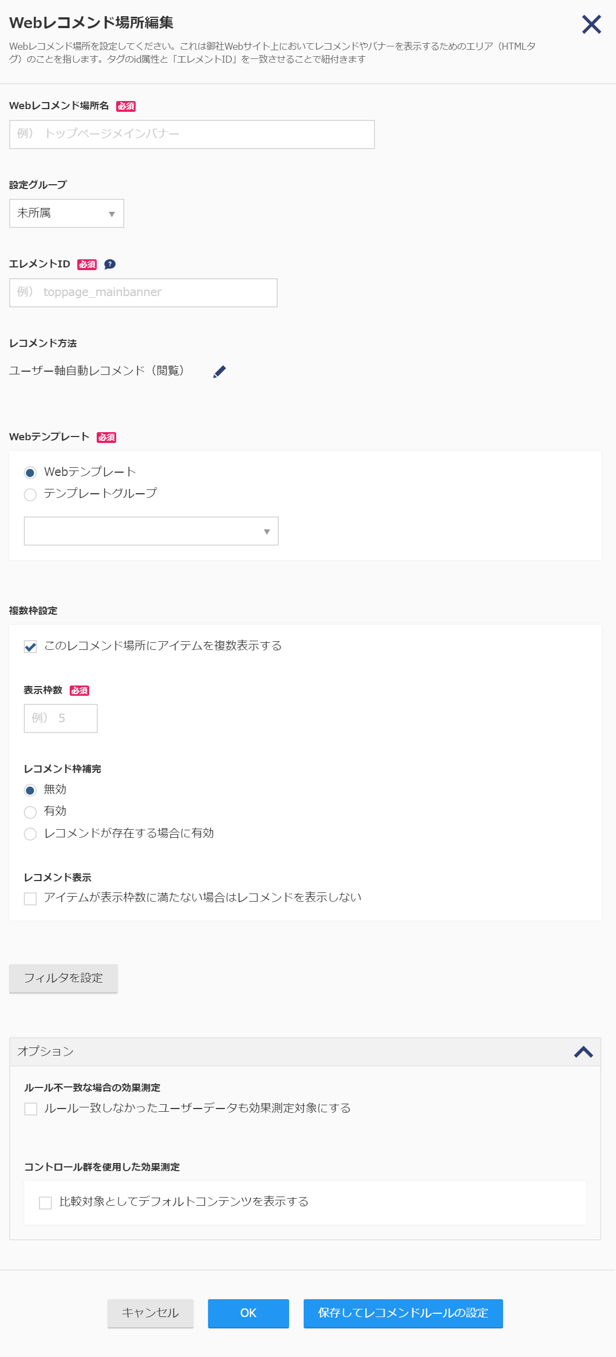Check アイテムが表示枠数に満たない場合はレコメンドを表示しない

[x=30, y=898]
